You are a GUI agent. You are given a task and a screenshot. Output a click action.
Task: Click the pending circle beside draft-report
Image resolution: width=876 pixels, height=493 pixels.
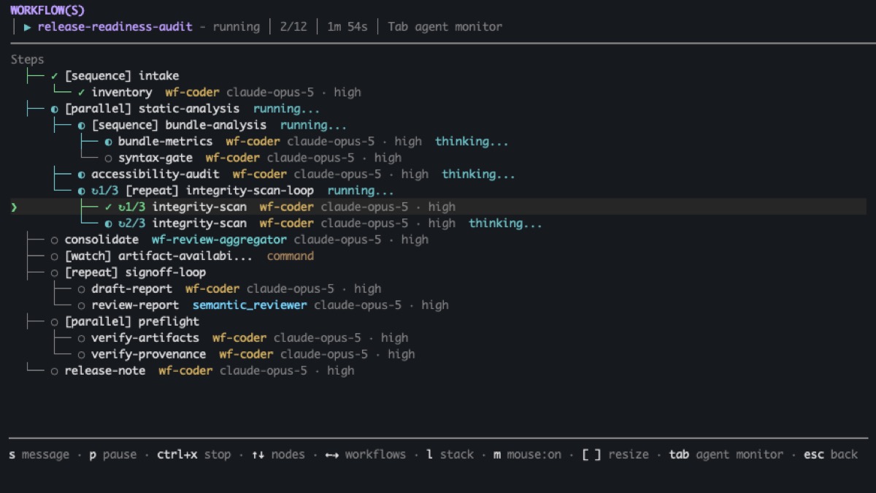(x=82, y=288)
